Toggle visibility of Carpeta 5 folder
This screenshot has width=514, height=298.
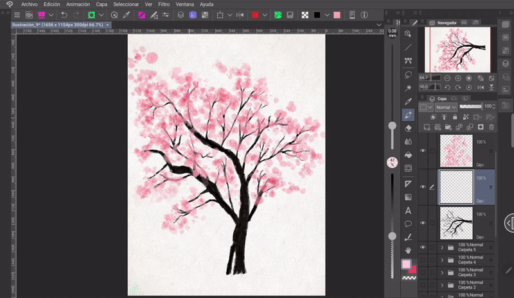(423, 247)
